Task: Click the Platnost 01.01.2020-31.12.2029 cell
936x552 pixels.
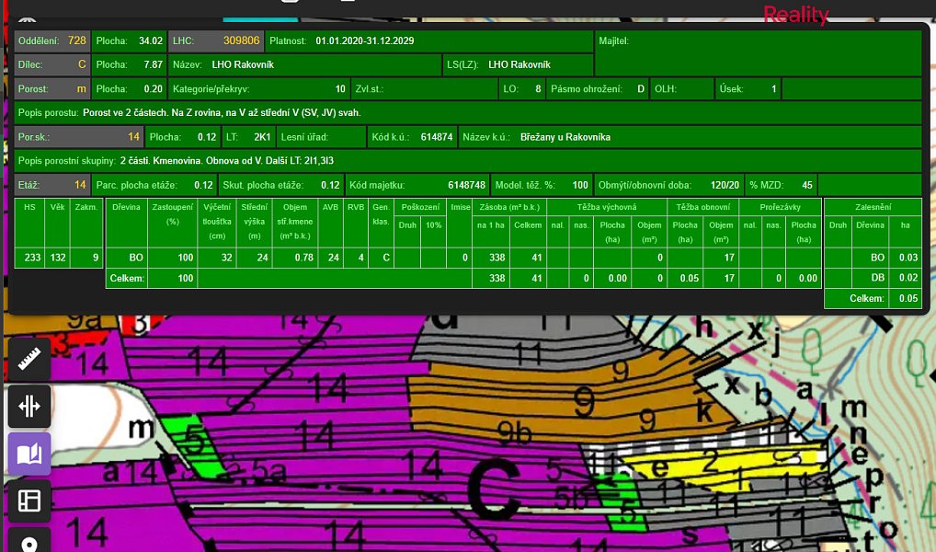Action: coord(429,40)
